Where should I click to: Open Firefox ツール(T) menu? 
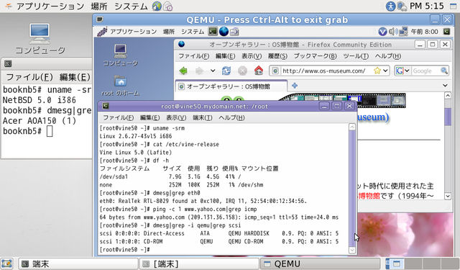pyautogui.click(x=356, y=56)
